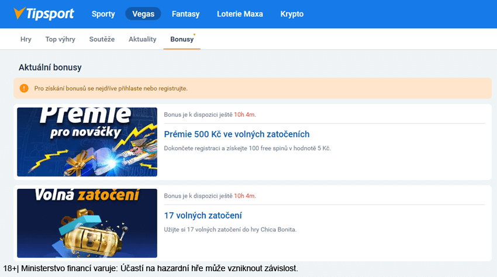Open the 17 volných zatočení link

(203, 216)
